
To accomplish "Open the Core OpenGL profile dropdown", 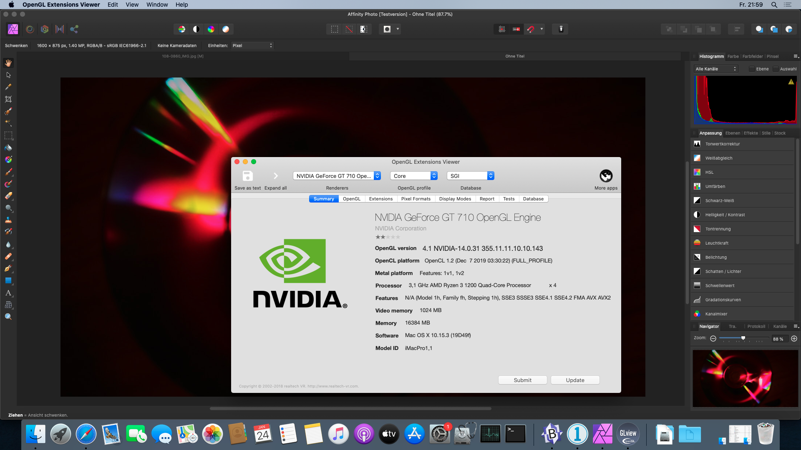I will 413,176.
